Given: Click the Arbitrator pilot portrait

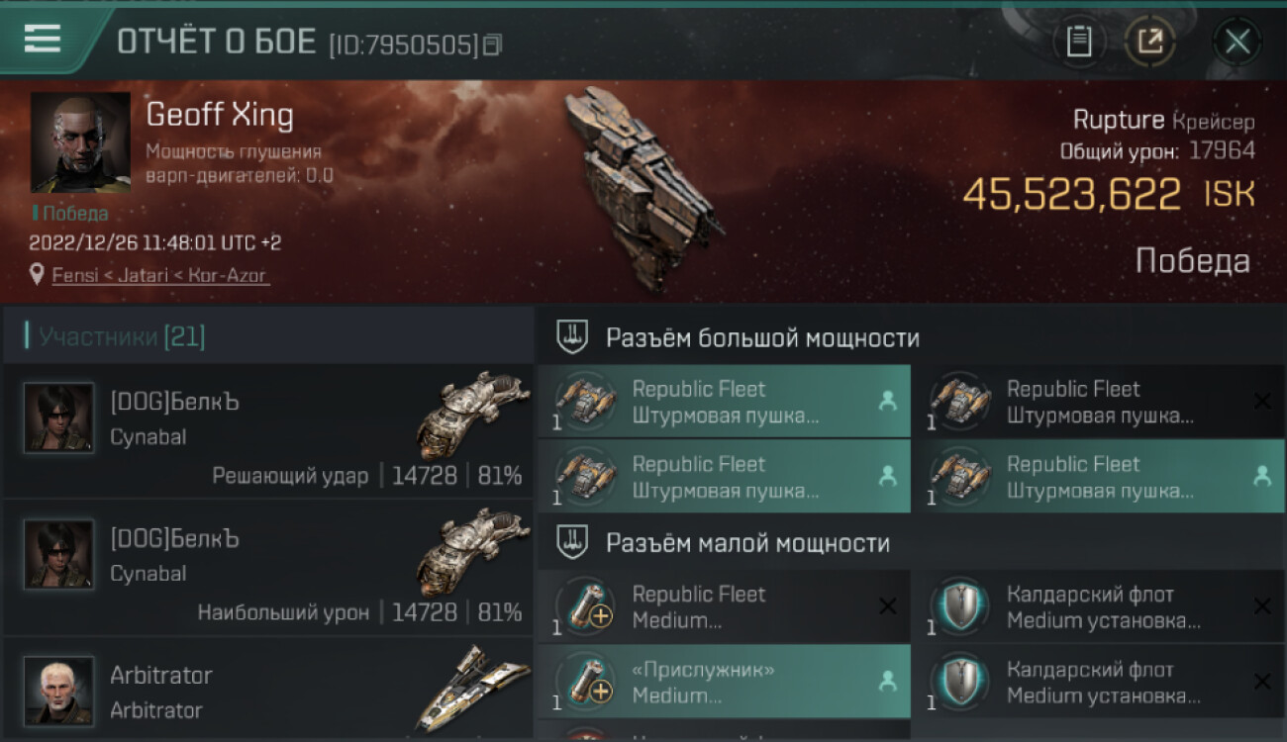Looking at the screenshot, I should 58,690.
